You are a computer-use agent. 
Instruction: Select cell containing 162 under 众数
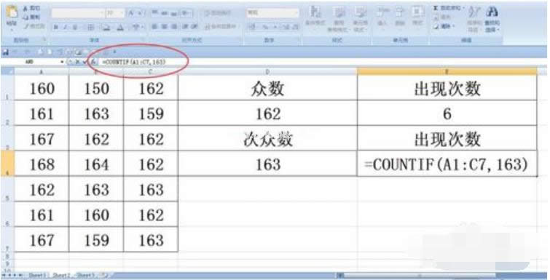click(x=268, y=113)
